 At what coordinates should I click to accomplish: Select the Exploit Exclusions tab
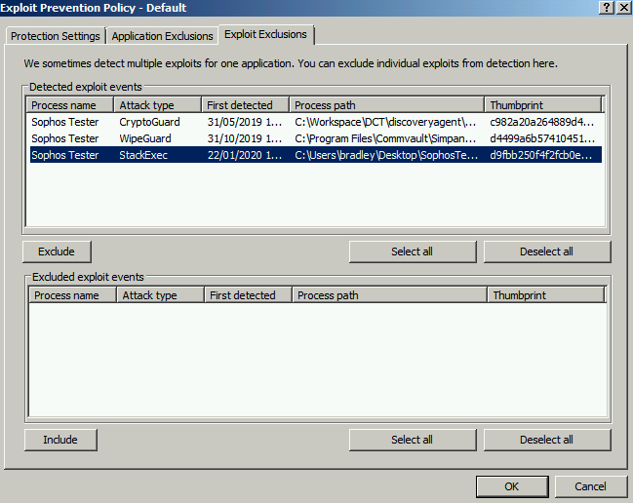click(265, 35)
